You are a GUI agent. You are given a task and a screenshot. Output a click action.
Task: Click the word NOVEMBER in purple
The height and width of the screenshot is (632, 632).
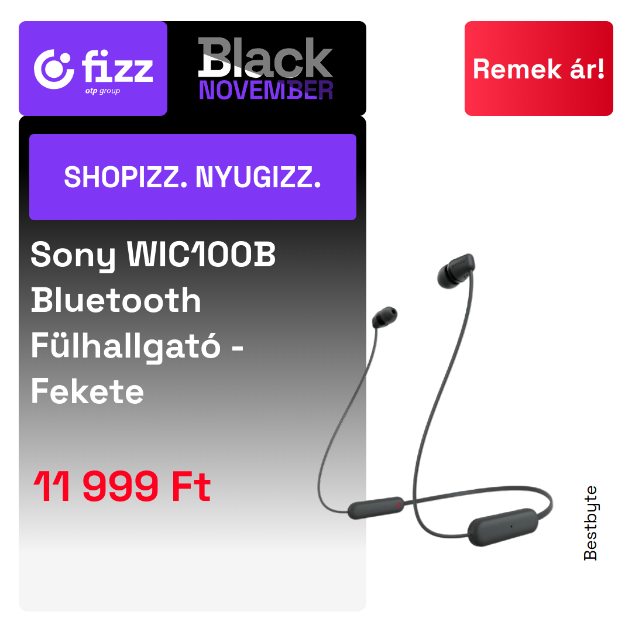(x=266, y=90)
